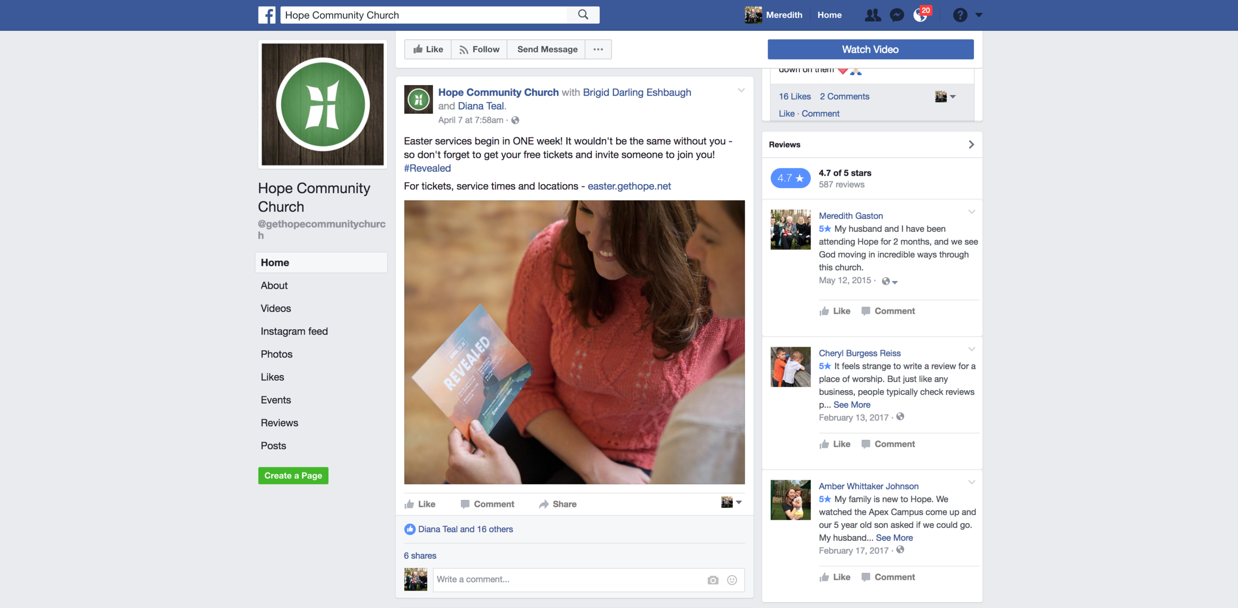Click the Create a Page button
The width and height of the screenshot is (1238, 608).
293,475
